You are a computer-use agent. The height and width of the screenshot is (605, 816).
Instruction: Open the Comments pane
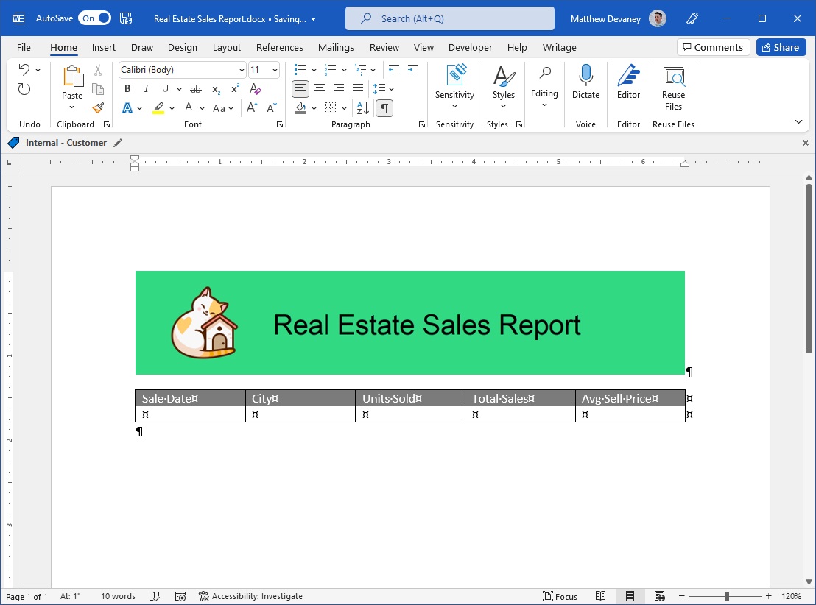click(x=713, y=46)
